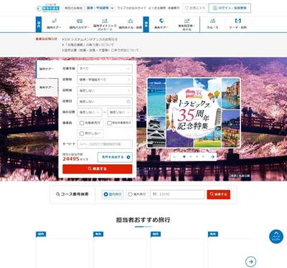This screenshot has width=287, height=268.
Task: Click the add conditions (条件を追加する) button
Action: 115,157
